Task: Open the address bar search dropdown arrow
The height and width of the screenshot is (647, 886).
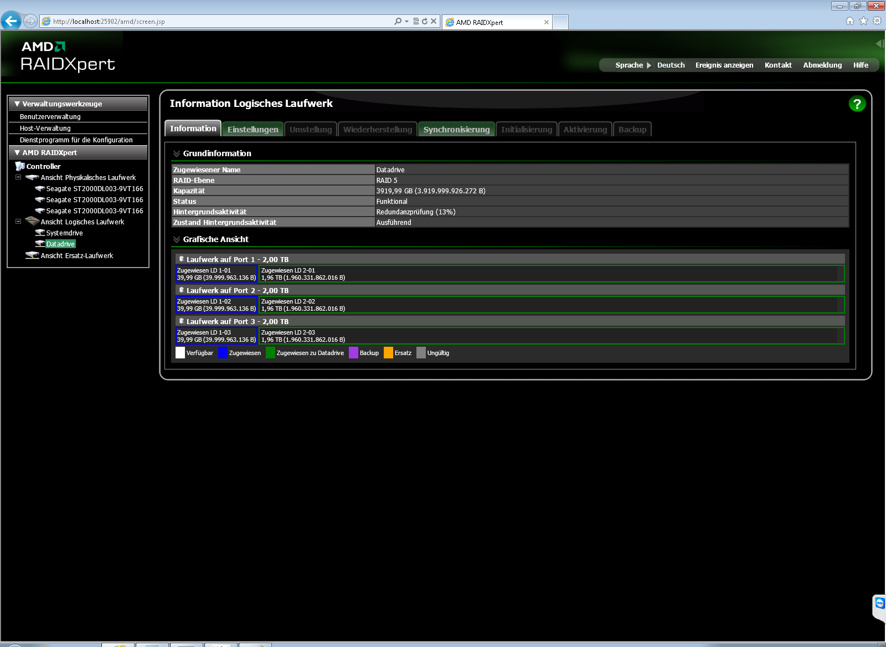Action: (406, 21)
